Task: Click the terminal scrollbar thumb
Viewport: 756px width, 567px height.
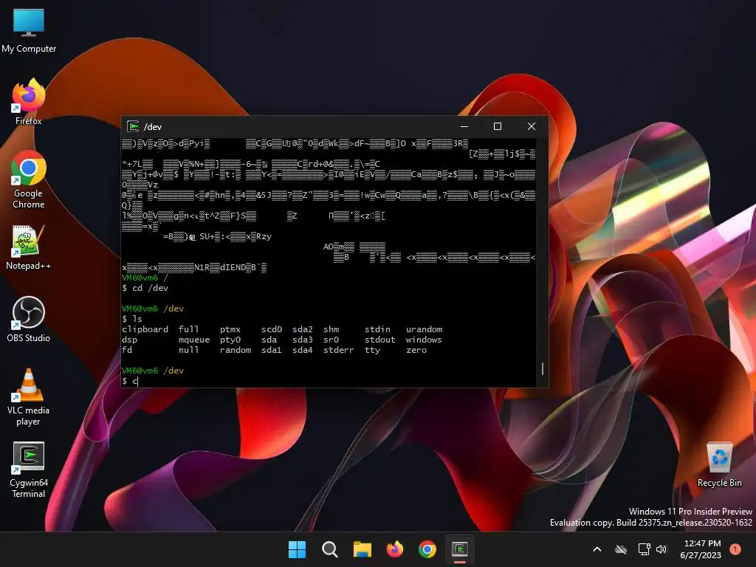Action: (x=543, y=369)
